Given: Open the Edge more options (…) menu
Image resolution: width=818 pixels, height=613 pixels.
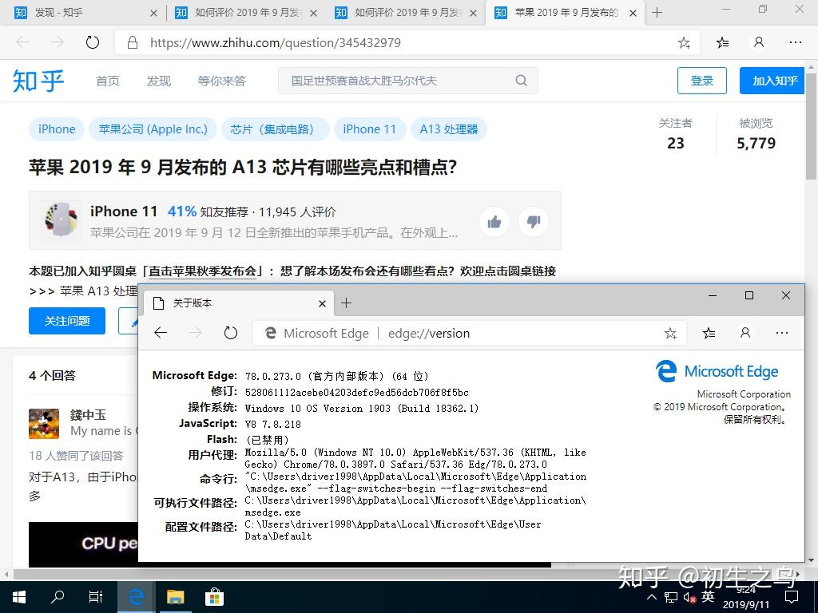Looking at the screenshot, I should point(796,42).
